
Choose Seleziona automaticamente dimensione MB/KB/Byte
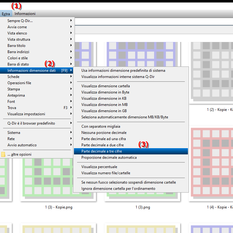[131, 117]
